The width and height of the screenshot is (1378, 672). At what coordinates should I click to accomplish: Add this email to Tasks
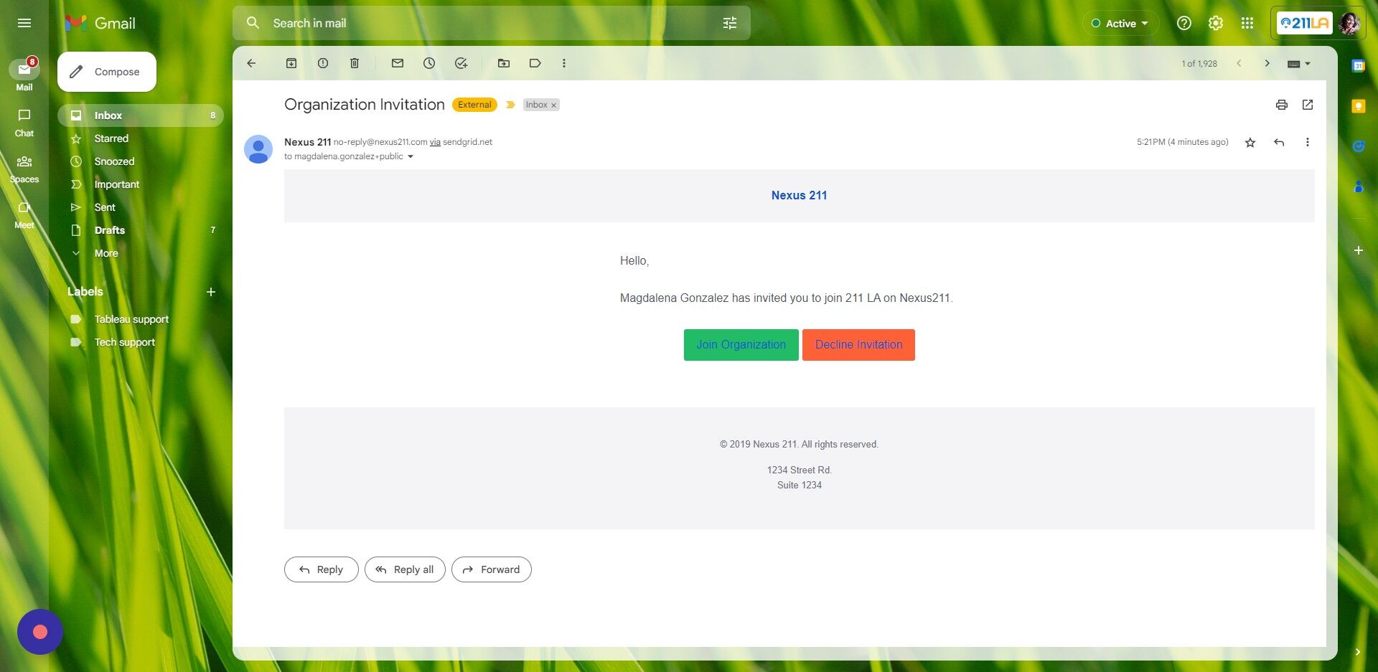coord(461,63)
